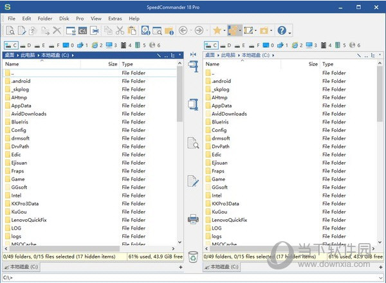The width and height of the screenshot is (386, 283).
Task: Sort left panel by Size column
Action: (x=100, y=64)
